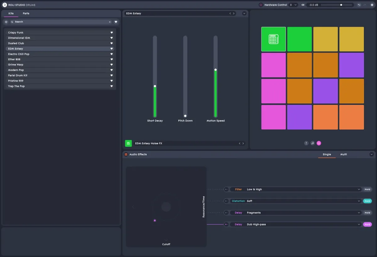This screenshot has width=377, height=257.
Task: Select the Dusted Club kit
Action: (60, 43)
